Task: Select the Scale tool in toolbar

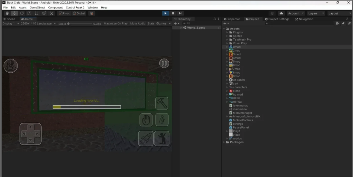Action: coord(29,13)
